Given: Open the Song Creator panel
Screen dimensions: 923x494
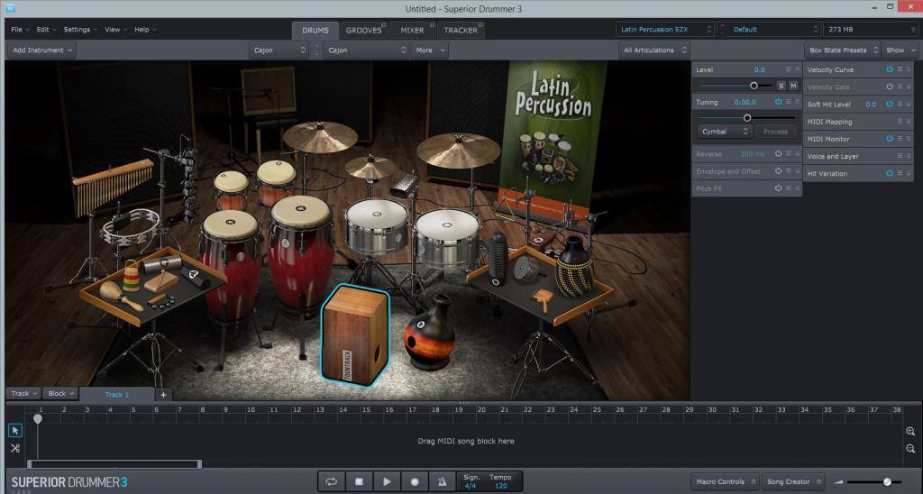Looking at the screenshot, I should [793, 481].
